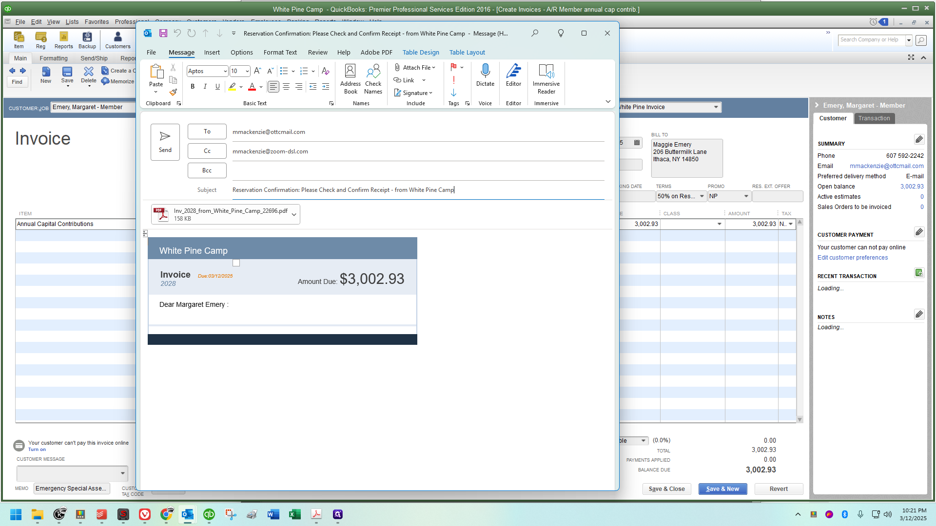Toggle Bold formatting
The width and height of the screenshot is (936, 526).
pos(193,87)
